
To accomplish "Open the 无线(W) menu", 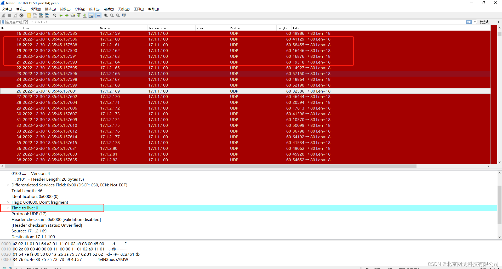I will pyautogui.click(x=124, y=9).
